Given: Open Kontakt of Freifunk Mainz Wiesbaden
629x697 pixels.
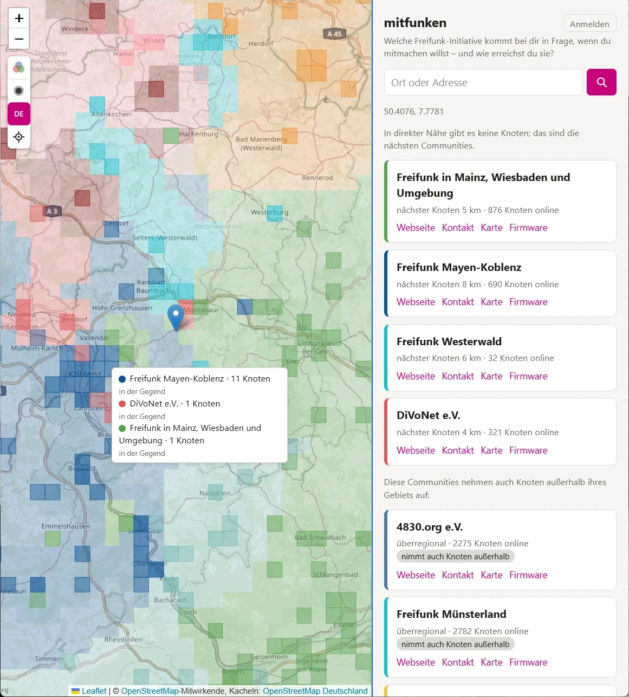Looking at the screenshot, I should click(x=458, y=228).
